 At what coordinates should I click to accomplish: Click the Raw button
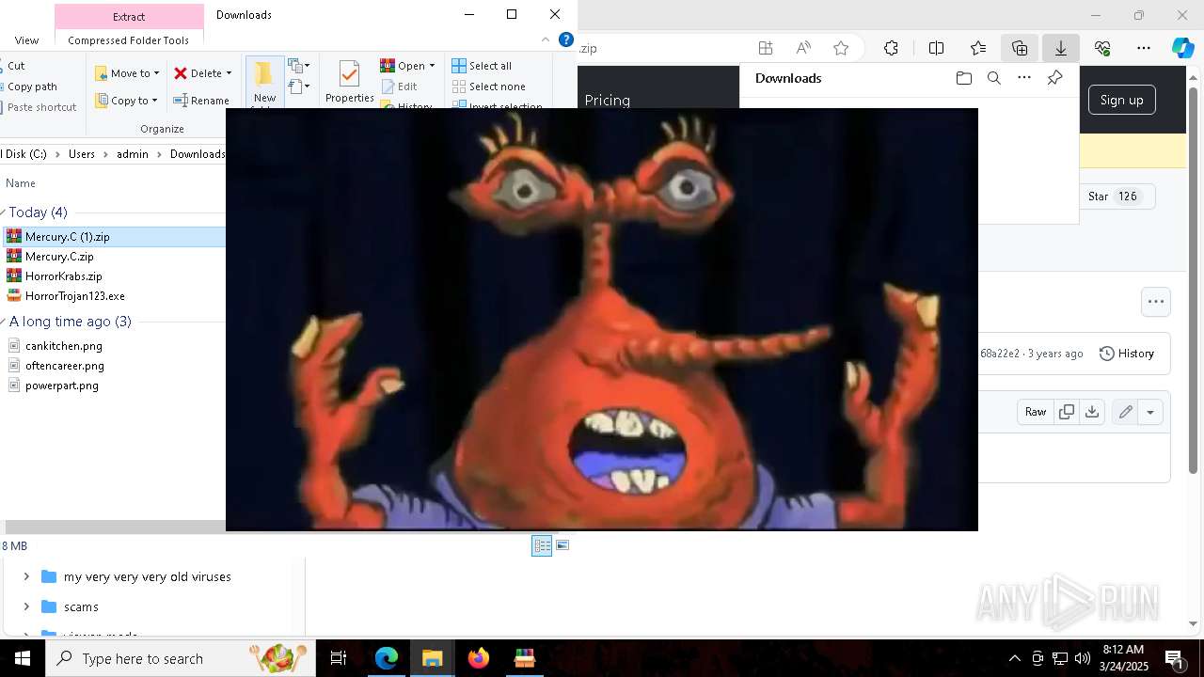[1036, 412]
